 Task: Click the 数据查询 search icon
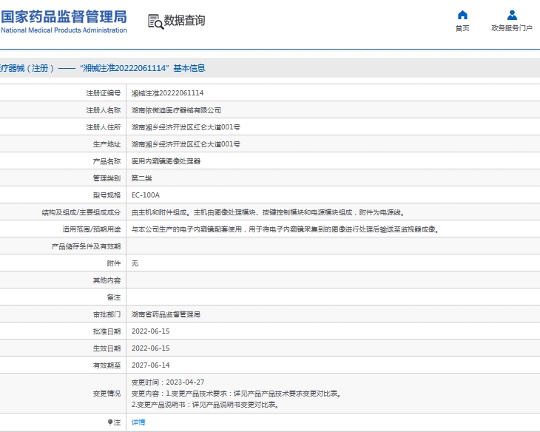point(155,21)
